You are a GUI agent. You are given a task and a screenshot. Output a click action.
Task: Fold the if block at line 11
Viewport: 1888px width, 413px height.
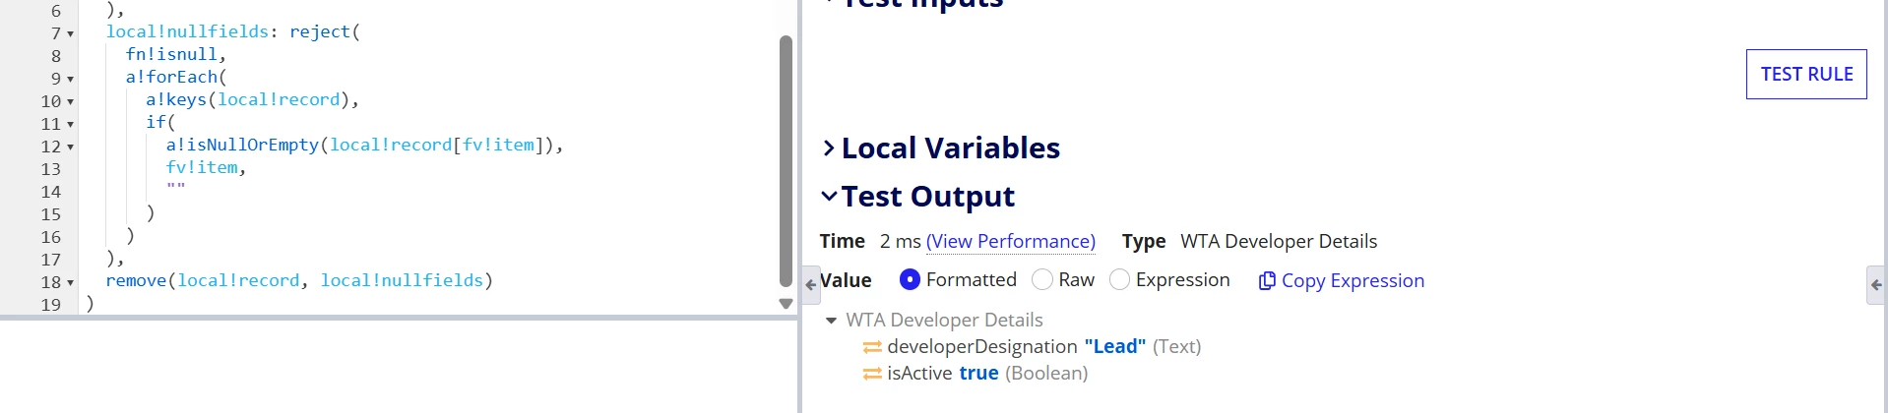[x=70, y=125]
